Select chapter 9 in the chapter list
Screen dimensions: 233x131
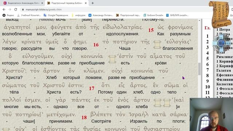208,81
